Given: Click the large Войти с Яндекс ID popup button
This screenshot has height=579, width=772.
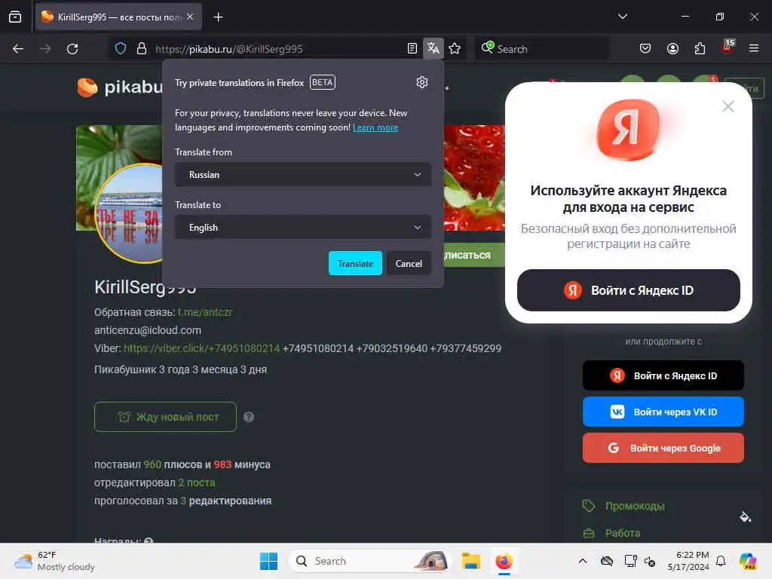Looking at the screenshot, I should 628,290.
